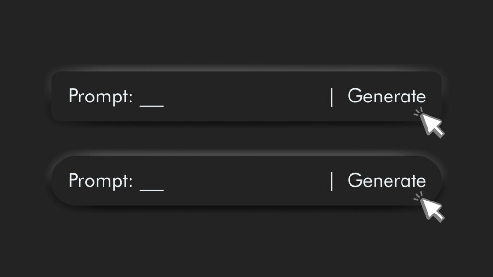Click the arrow cursor icon on the lower bar
493x277 pixels.
[x=433, y=210]
